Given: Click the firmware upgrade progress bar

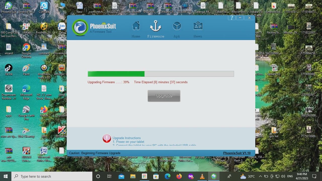Looking at the screenshot, I should tap(161, 74).
